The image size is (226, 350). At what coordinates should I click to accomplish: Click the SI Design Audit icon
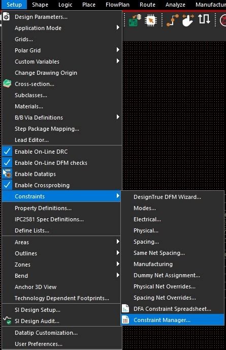coord(7,320)
